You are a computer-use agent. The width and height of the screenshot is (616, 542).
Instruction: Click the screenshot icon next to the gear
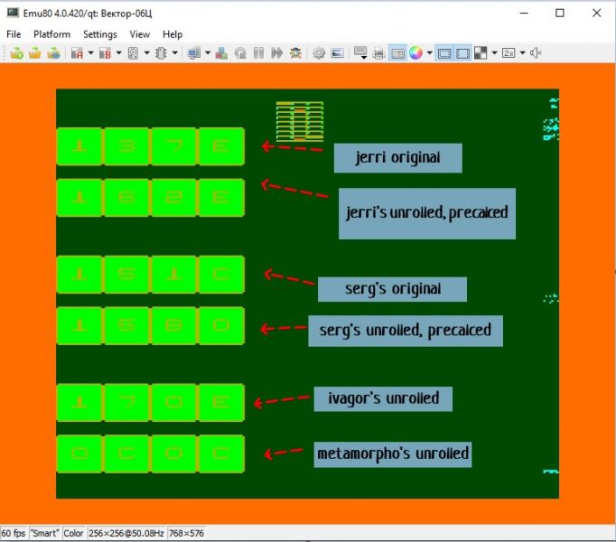[x=337, y=53]
